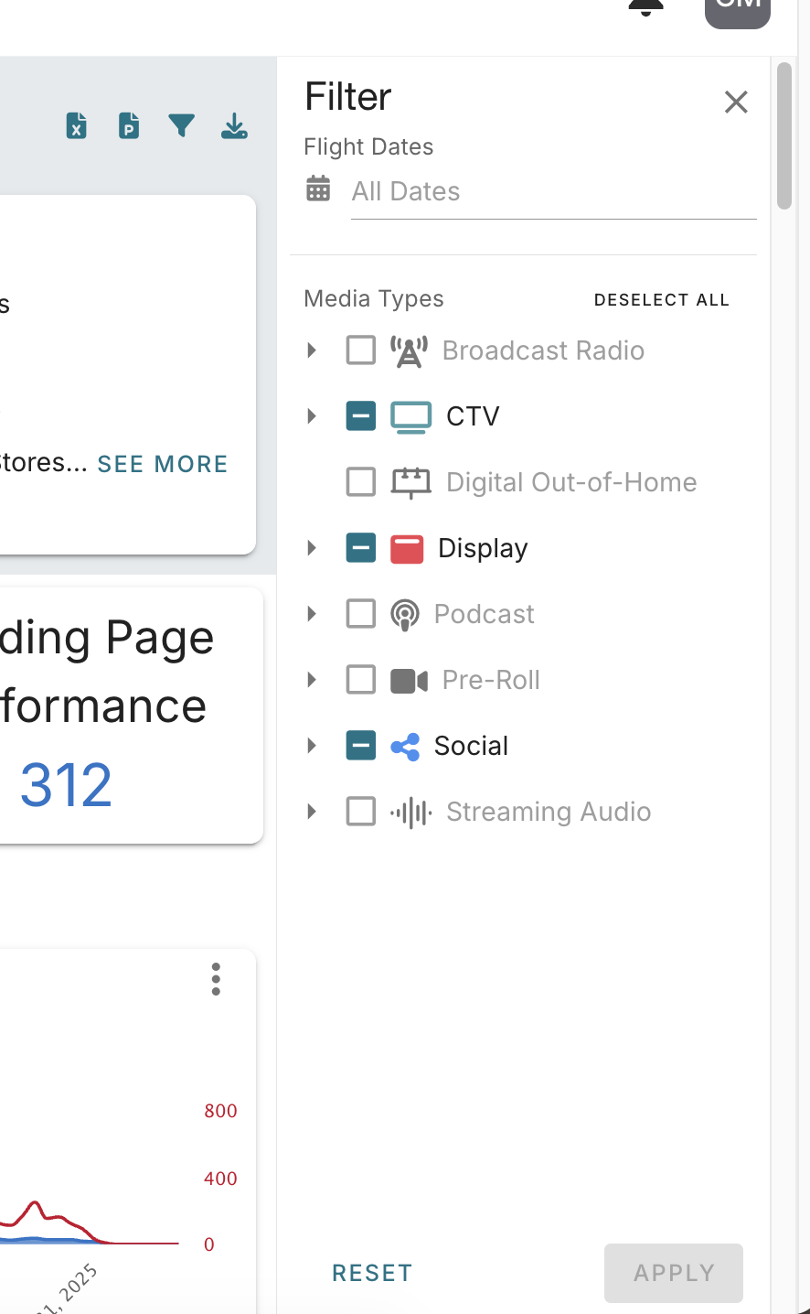Open the chart three-dot options menu

coord(216,979)
